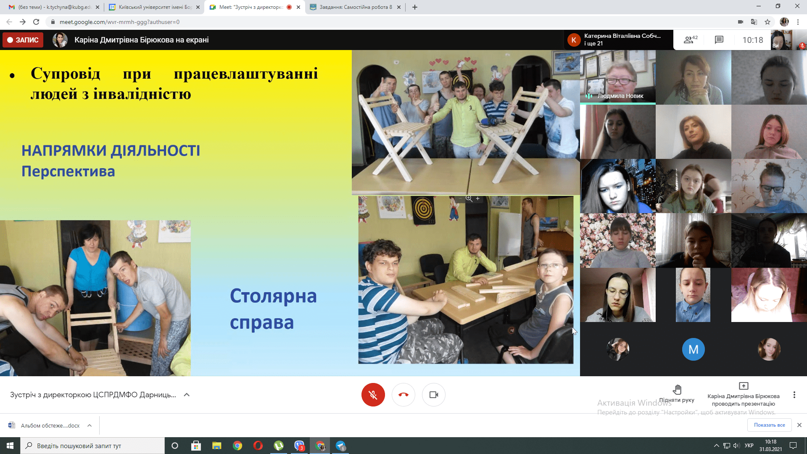Viewport: 807px width, 454px height.
Task: Open the chat messages panel
Action: (719, 40)
